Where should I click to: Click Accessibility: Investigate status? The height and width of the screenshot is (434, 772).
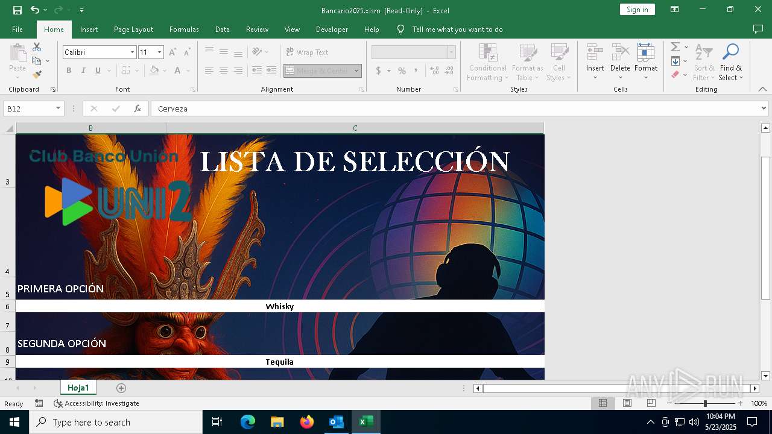96,403
